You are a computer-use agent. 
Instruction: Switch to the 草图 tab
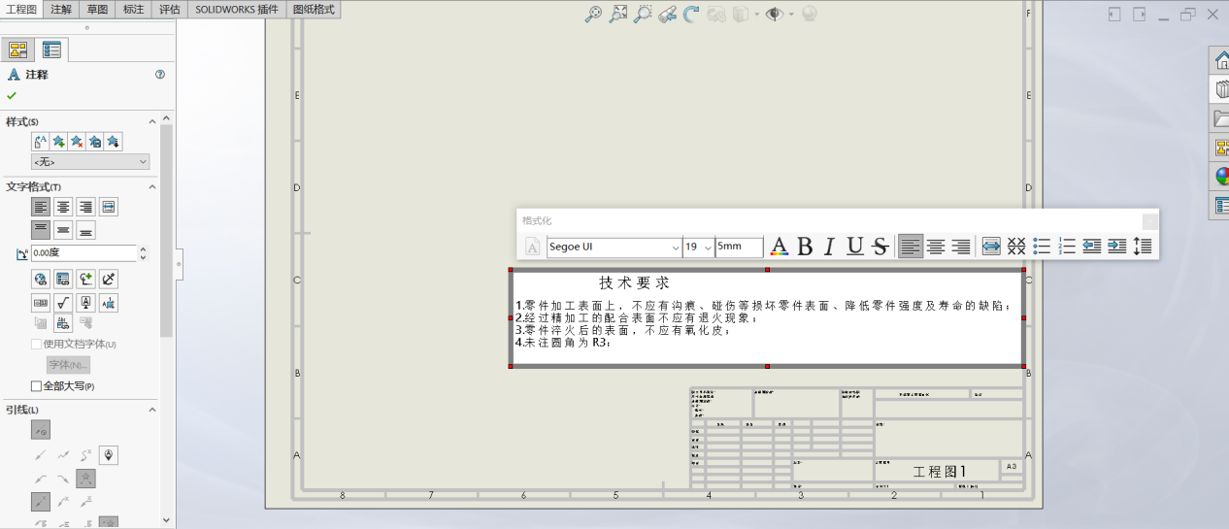pos(97,9)
